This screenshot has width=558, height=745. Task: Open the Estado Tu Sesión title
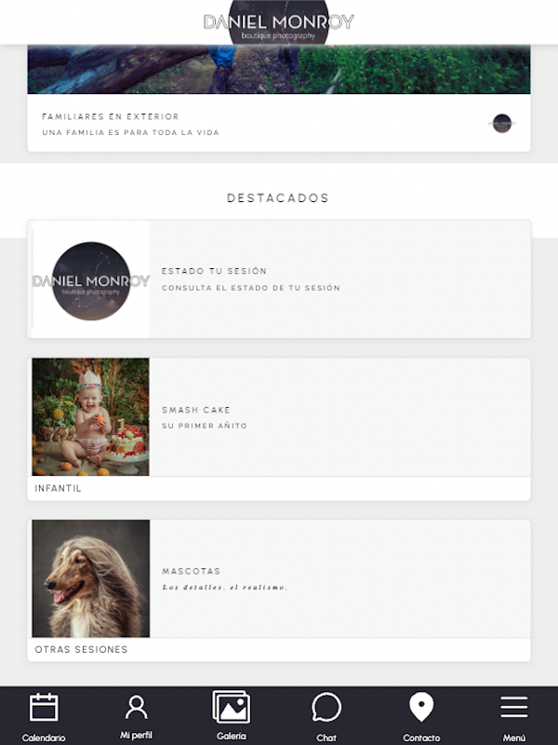click(x=214, y=271)
